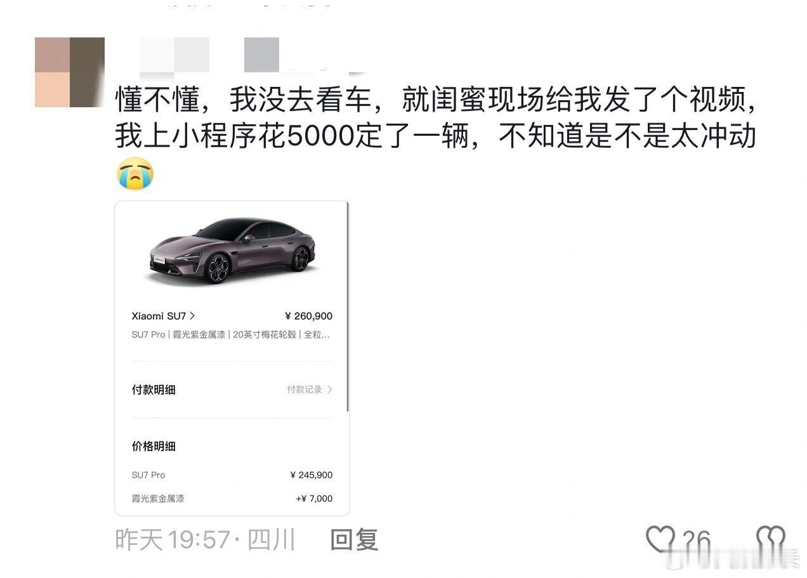
Task: Select the SU7 Pro ¥ 245,900 row
Action: (x=232, y=475)
